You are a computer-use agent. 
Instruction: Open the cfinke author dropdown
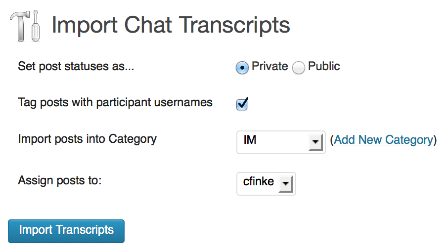pos(266,184)
